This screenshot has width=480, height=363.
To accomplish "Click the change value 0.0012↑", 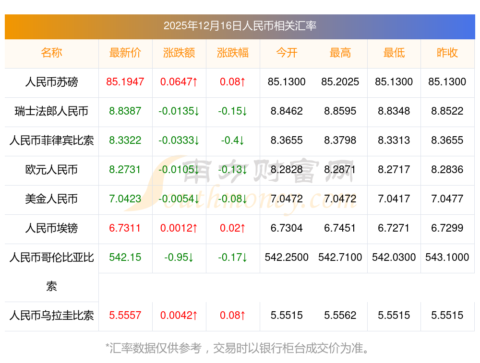I will 179,228.
